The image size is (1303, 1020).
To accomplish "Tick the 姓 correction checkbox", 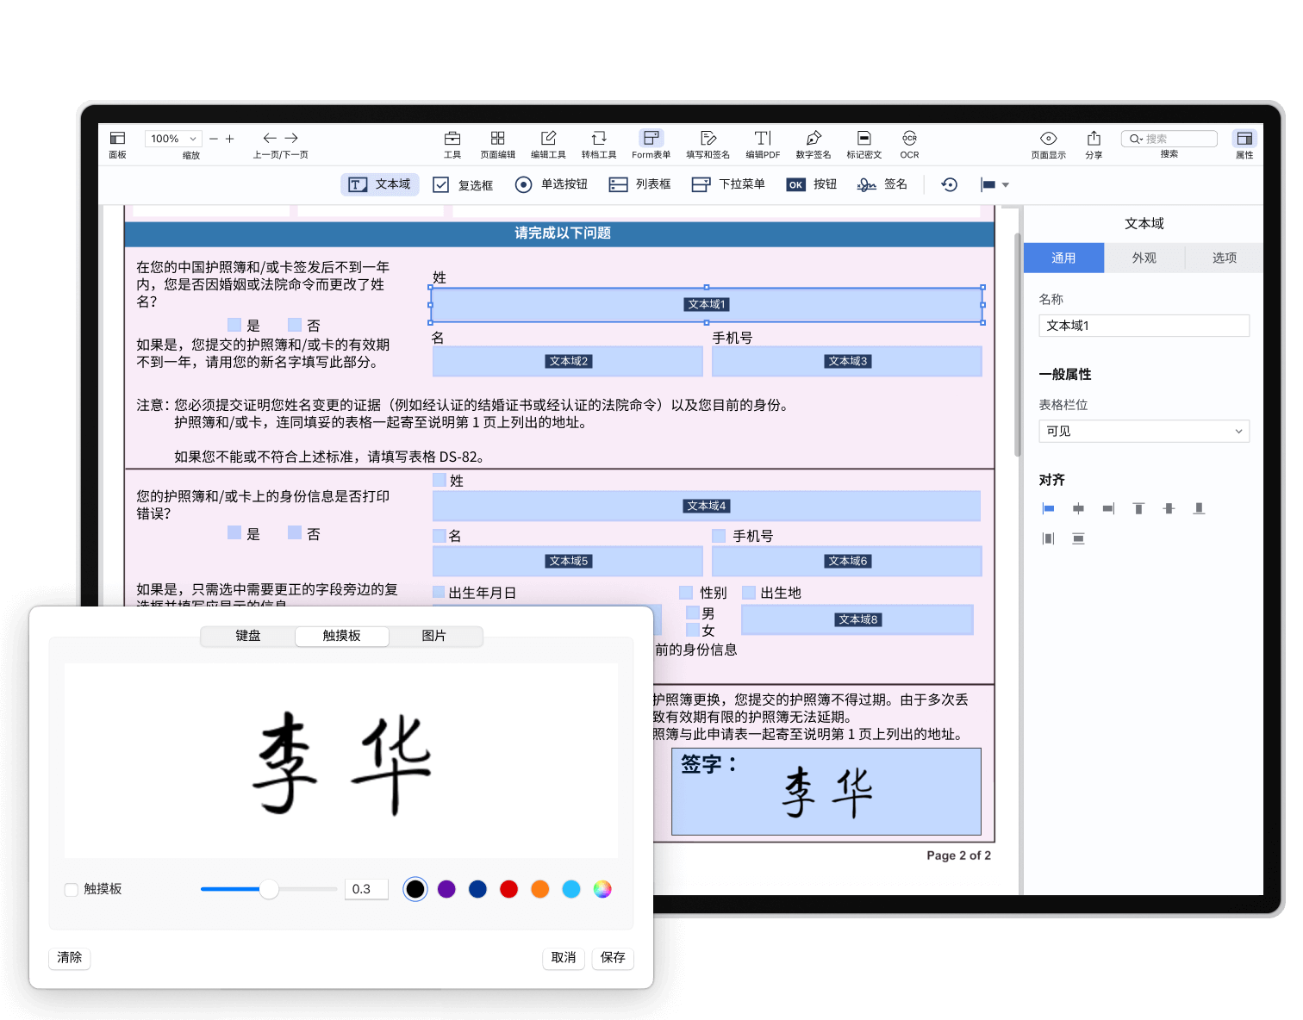I will click(x=440, y=480).
